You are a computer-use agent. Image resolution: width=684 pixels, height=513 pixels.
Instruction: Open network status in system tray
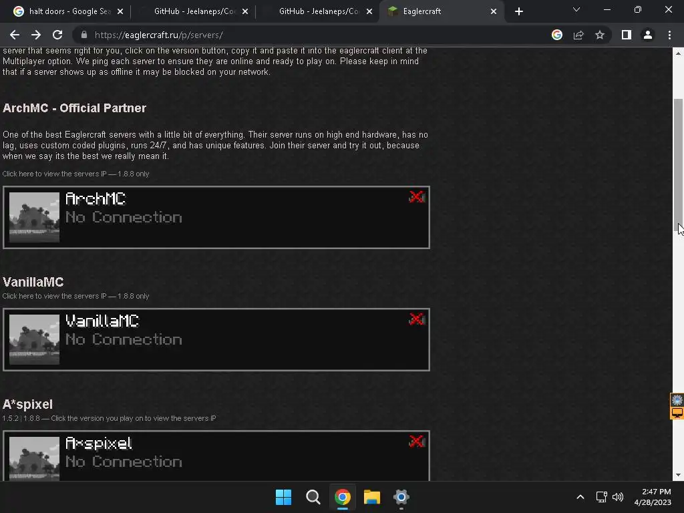(602, 497)
